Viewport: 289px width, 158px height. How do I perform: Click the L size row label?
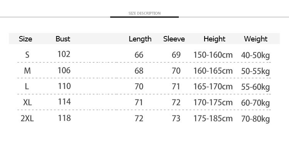tap(27, 87)
